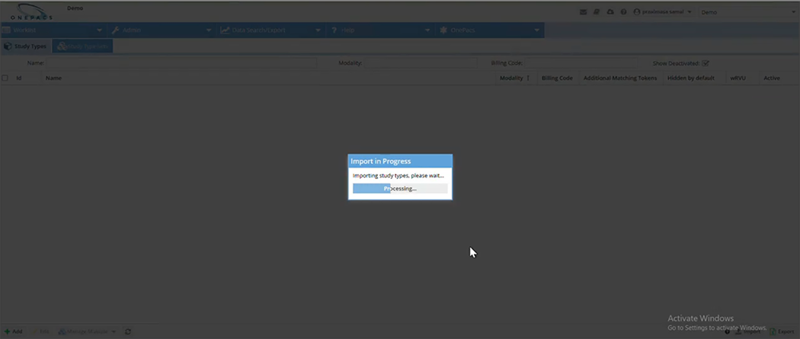Click the Processing progress bar
This screenshot has width=800, height=339.
(400, 188)
